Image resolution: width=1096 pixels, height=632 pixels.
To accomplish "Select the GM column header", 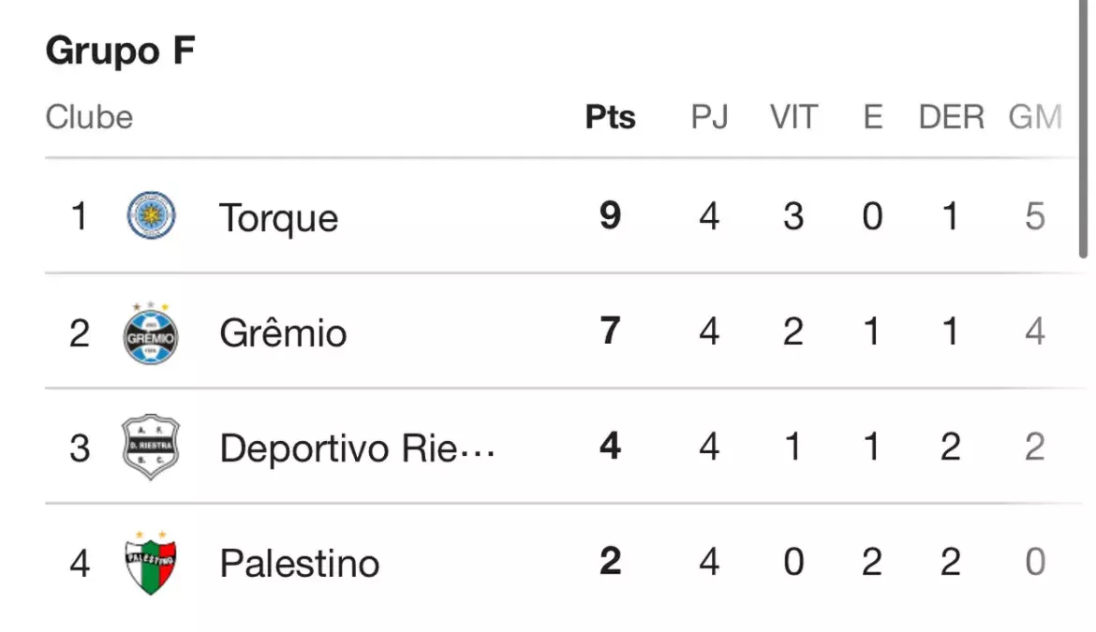I will (x=1035, y=117).
